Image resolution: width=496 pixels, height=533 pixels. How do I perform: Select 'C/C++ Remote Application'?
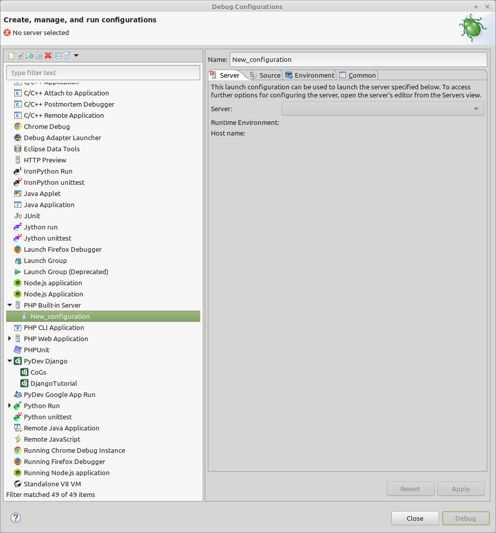[x=64, y=115]
